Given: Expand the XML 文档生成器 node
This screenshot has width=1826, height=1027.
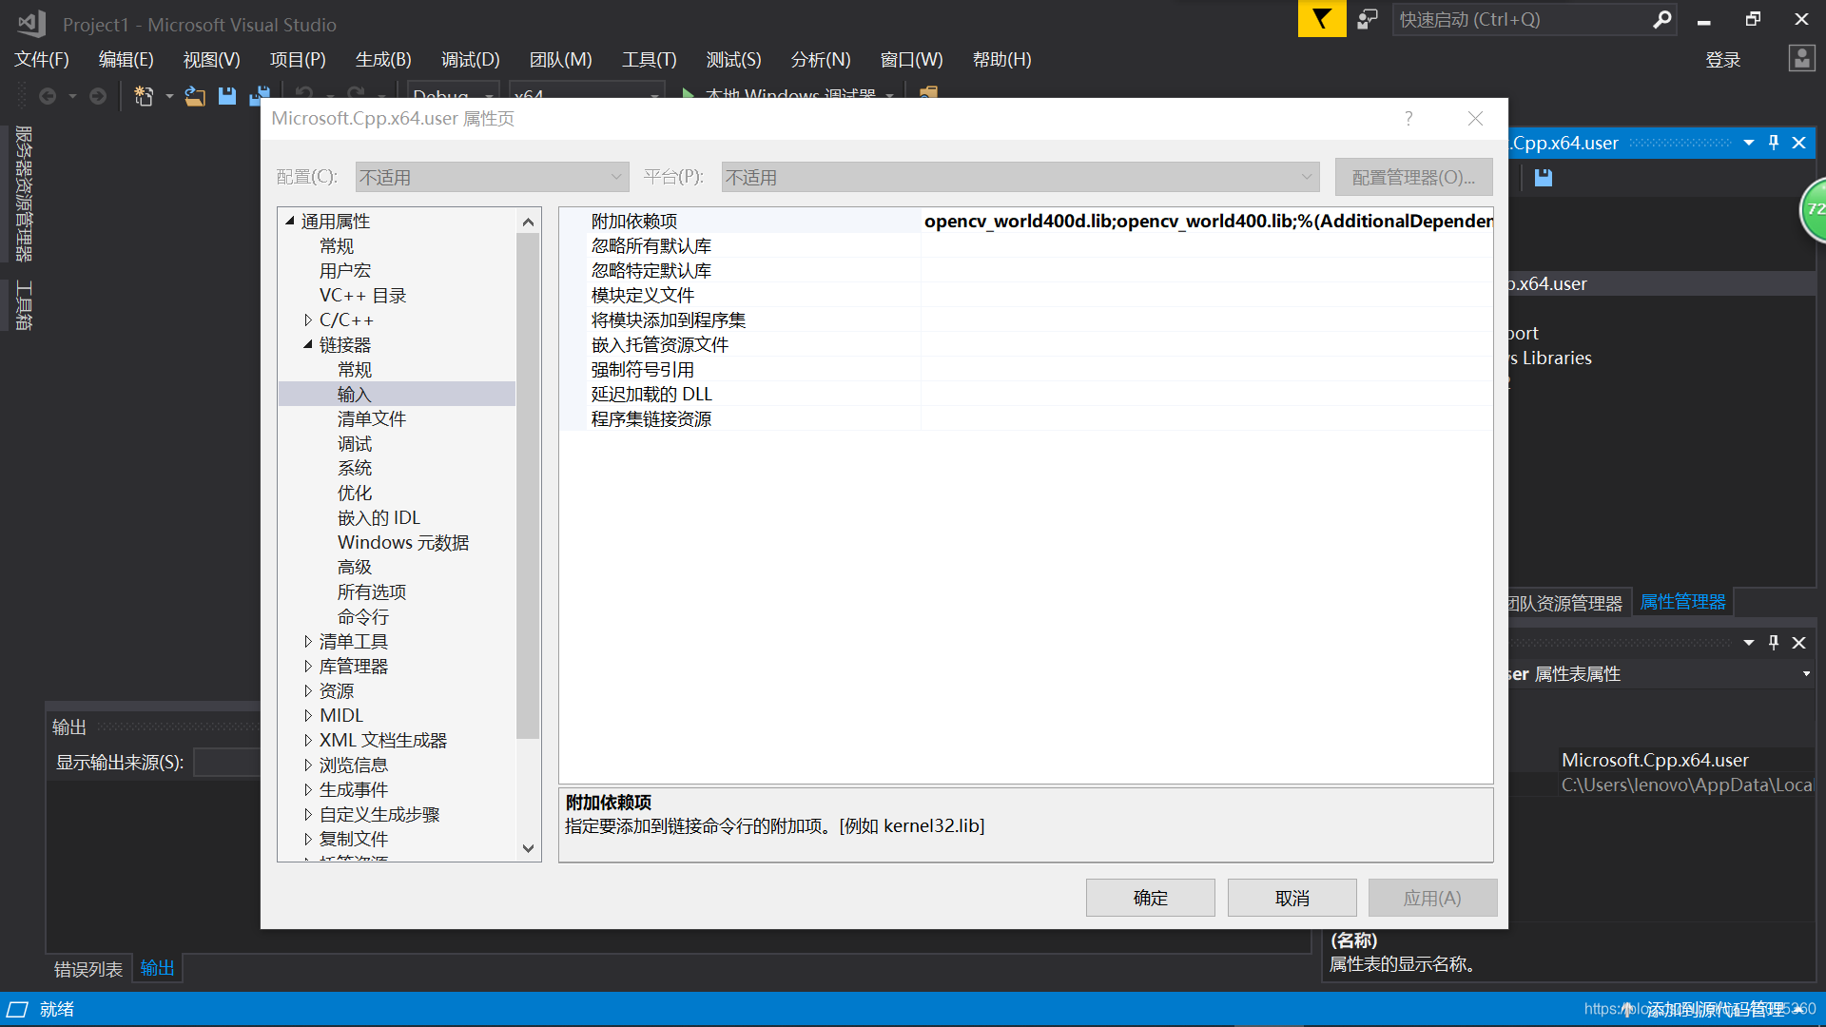Looking at the screenshot, I should [308, 741].
